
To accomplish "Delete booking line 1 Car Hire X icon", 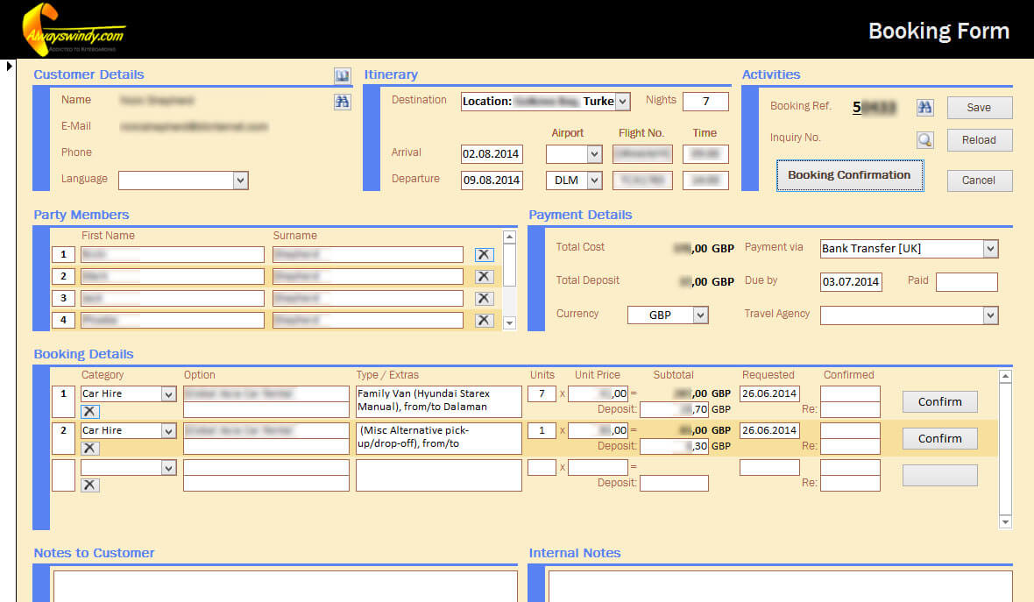I will (x=90, y=411).
